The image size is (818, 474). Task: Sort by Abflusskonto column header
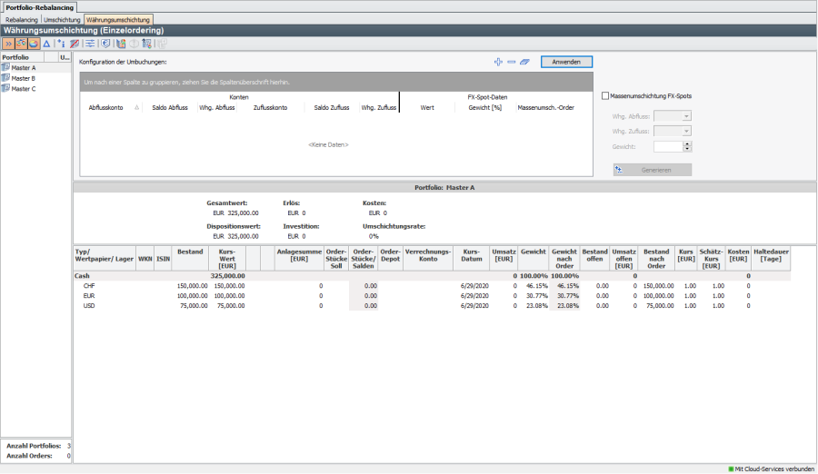click(105, 107)
